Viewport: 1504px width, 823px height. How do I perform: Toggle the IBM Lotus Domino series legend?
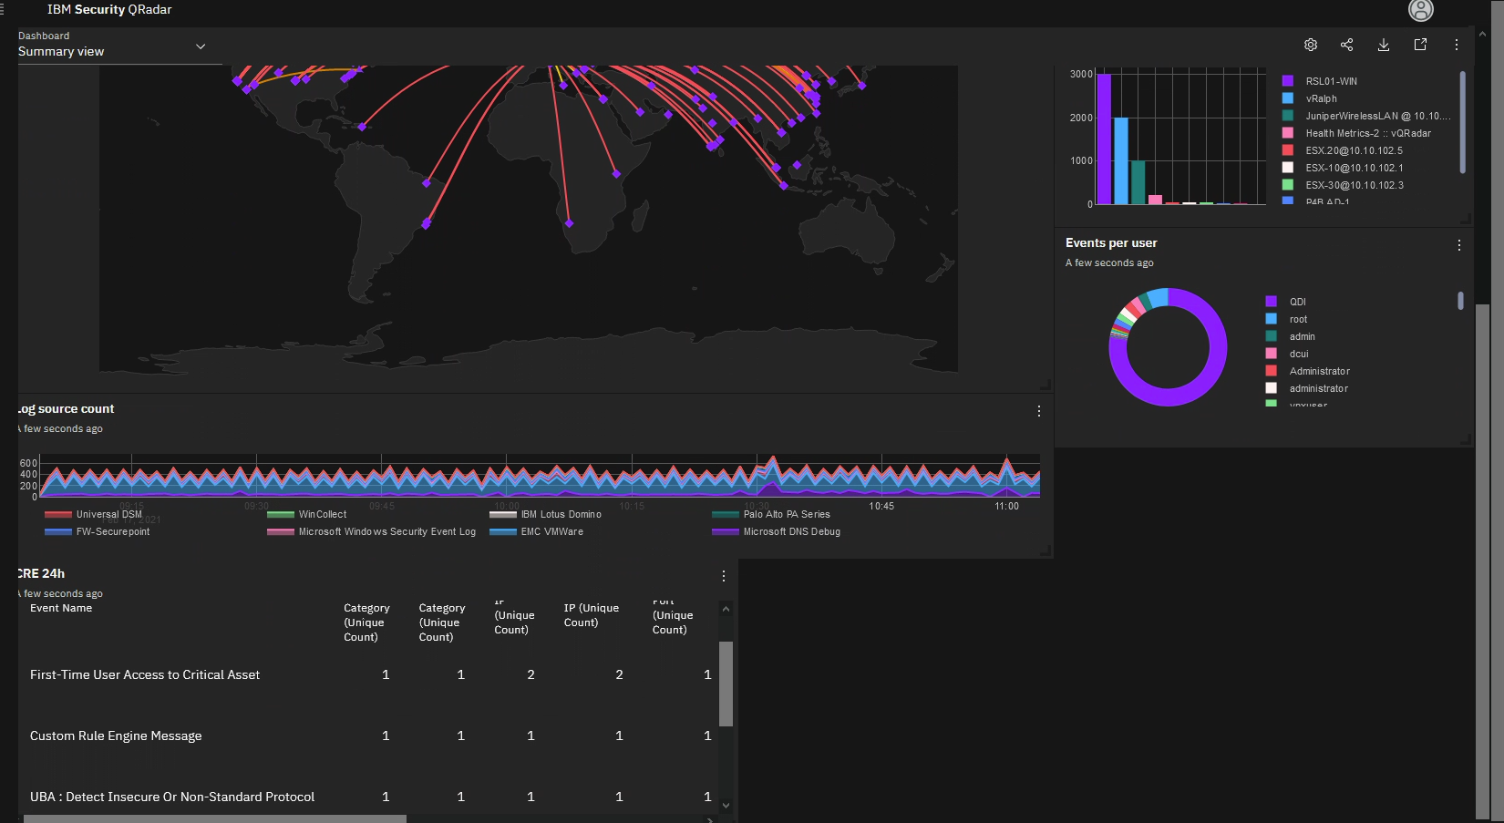[x=546, y=514]
